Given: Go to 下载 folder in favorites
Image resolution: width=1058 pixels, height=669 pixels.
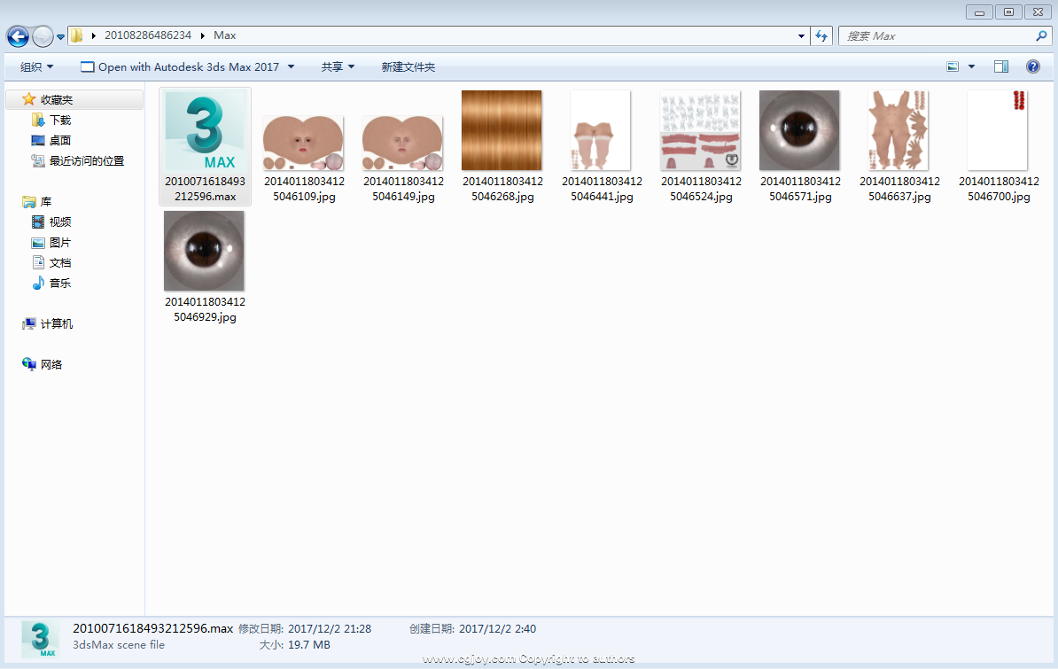Looking at the screenshot, I should pyautogui.click(x=59, y=120).
